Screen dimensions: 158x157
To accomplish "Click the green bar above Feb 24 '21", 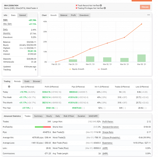I will 73,61.
